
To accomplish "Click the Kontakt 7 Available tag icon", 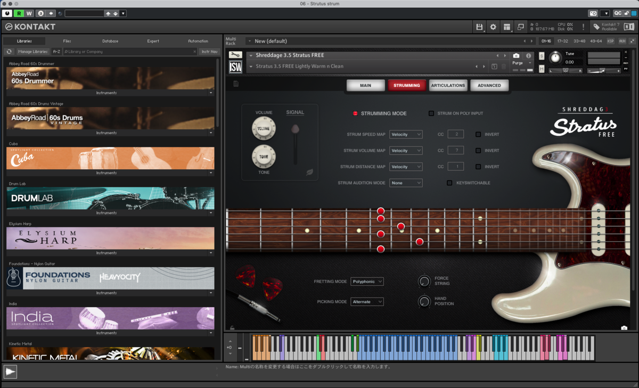I will 597,27.
